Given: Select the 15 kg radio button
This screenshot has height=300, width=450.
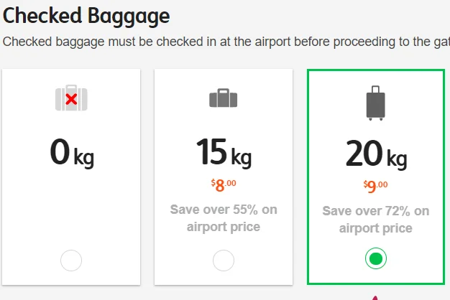Looking at the screenshot, I should tap(223, 260).
